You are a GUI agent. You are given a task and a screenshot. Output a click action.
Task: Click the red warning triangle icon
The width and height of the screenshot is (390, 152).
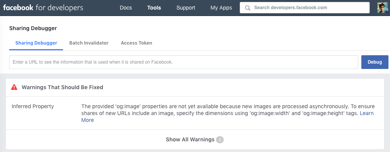click(14, 87)
